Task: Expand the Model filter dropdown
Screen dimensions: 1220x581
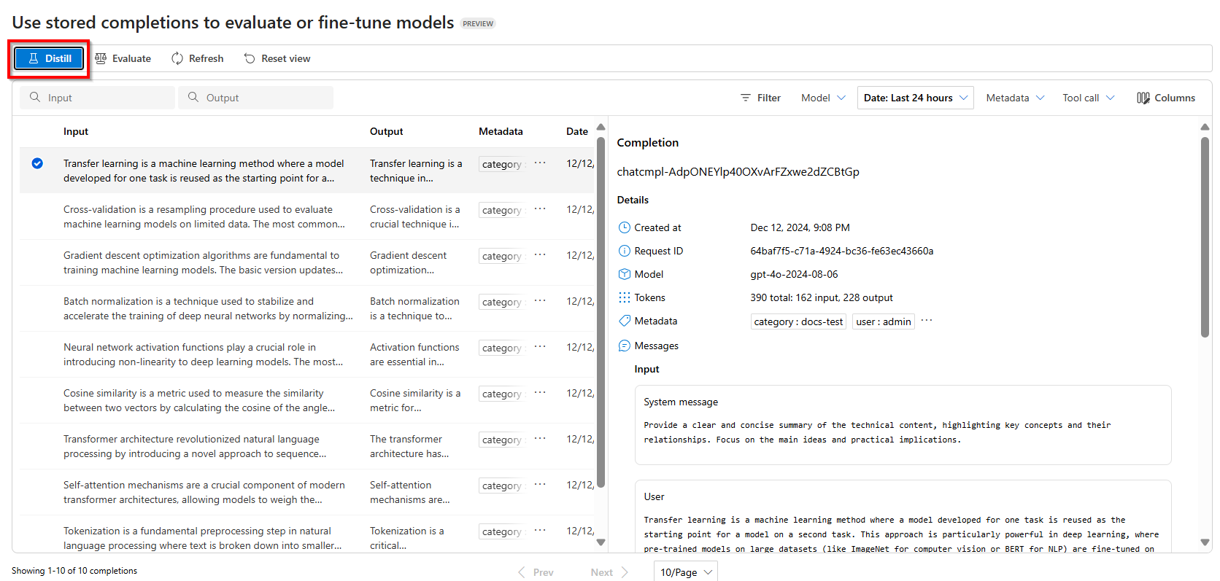Action: click(823, 98)
